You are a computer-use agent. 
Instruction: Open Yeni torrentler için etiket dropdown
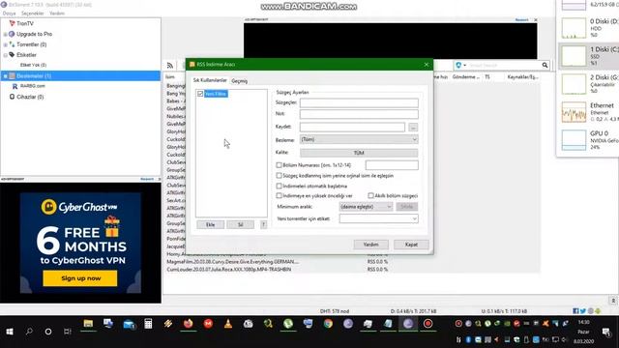click(378, 218)
